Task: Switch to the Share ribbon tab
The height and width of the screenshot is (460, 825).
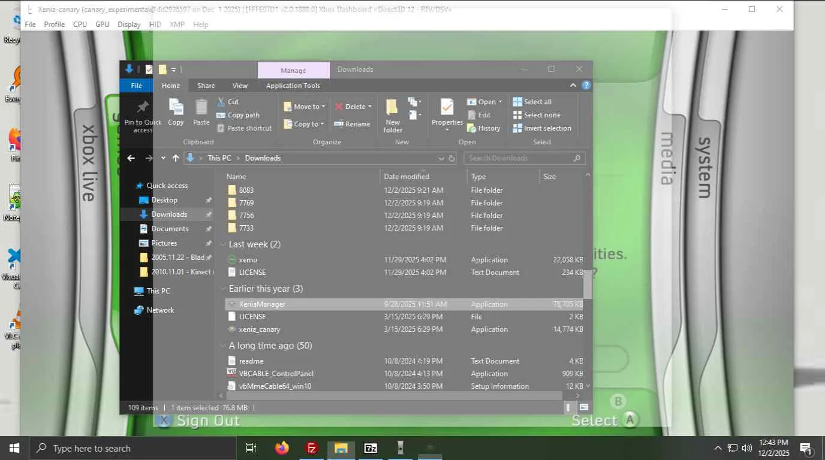Action: click(206, 86)
